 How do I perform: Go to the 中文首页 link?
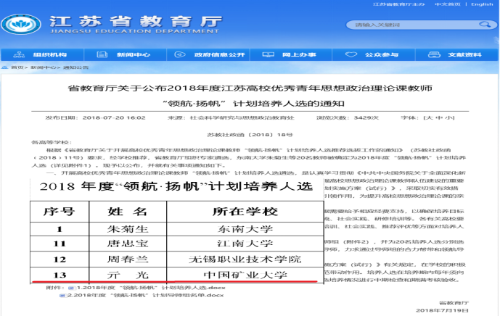[x=448, y=4]
